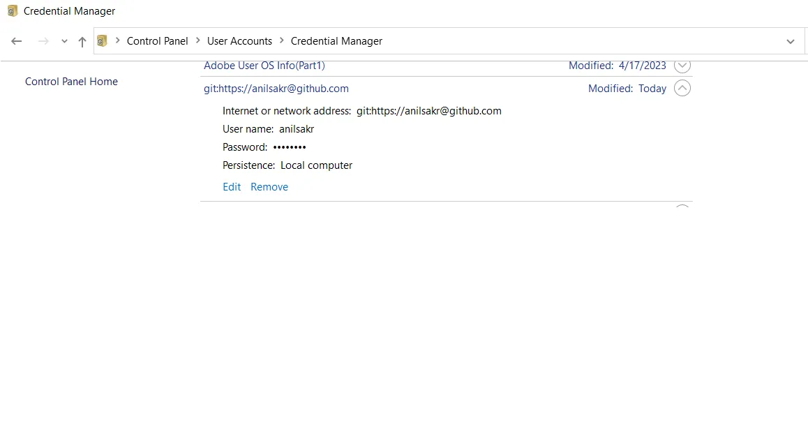Viewport: 808px width, 434px height.
Task: Open the recent locations dropdown chevron
Action: 64,41
